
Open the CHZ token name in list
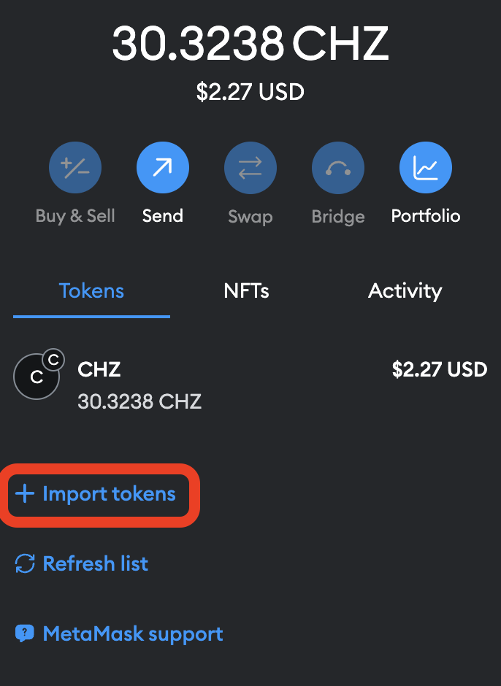[99, 369]
